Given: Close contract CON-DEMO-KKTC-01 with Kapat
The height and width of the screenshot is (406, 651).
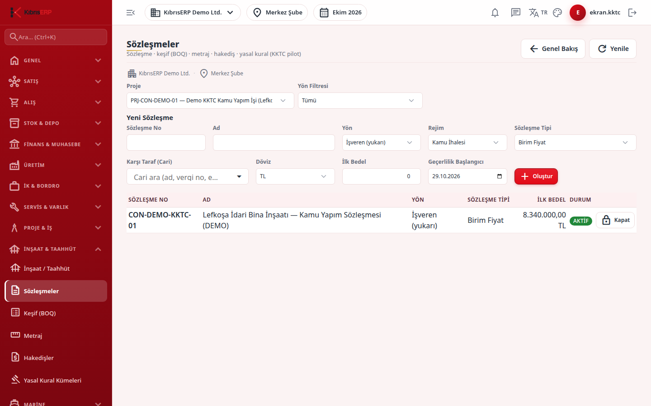Looking at the screenshot, I should (615, 220).
